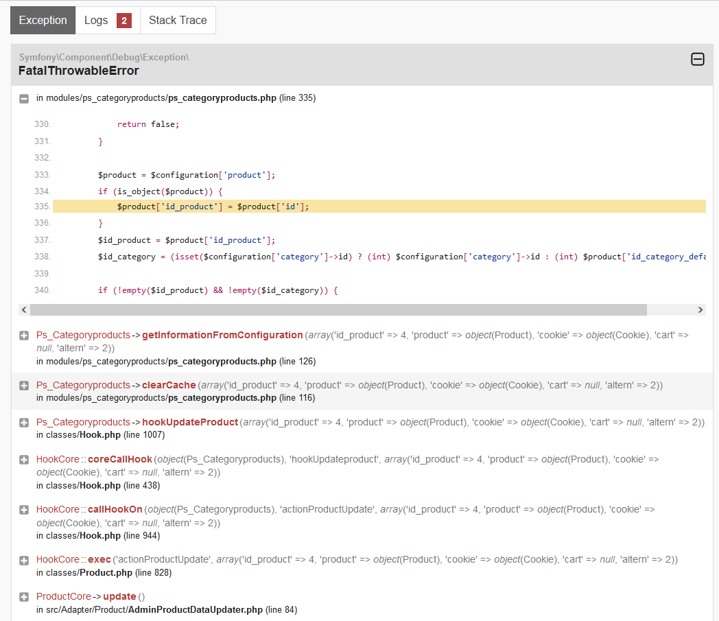Click the FatalThrowableError heading
719x621 pixels.
(79, 71)
